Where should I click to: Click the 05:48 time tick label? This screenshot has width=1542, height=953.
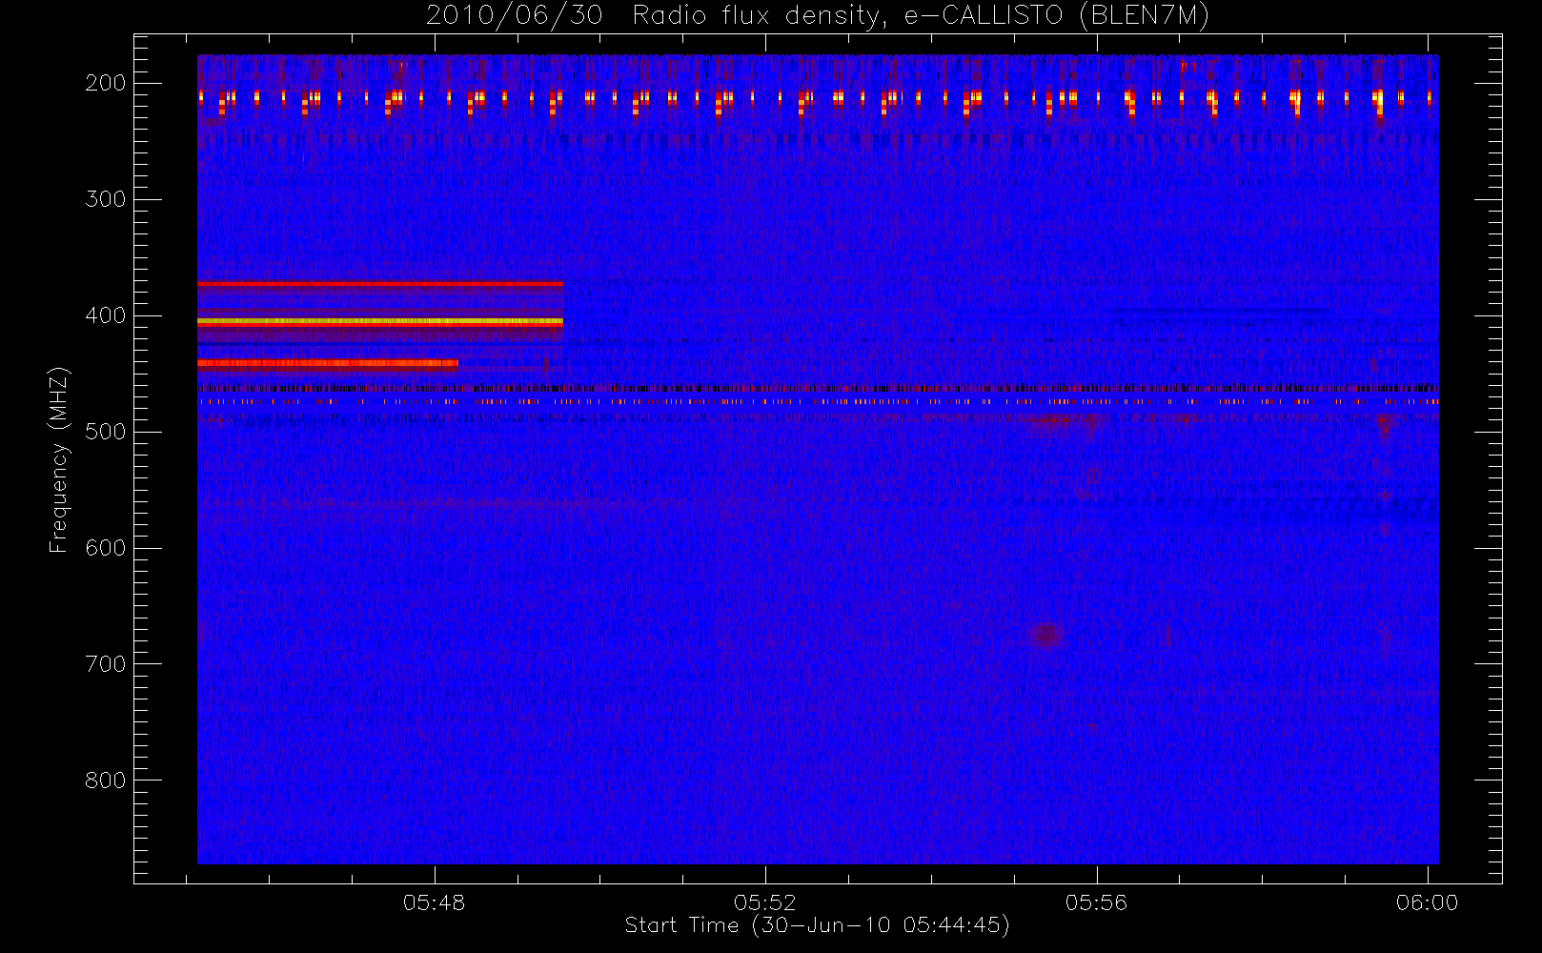[x=434, y=902]
